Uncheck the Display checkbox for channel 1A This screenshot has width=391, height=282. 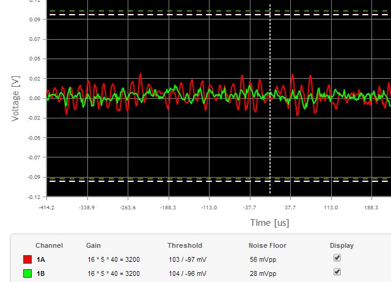click(x=337, y=258)
